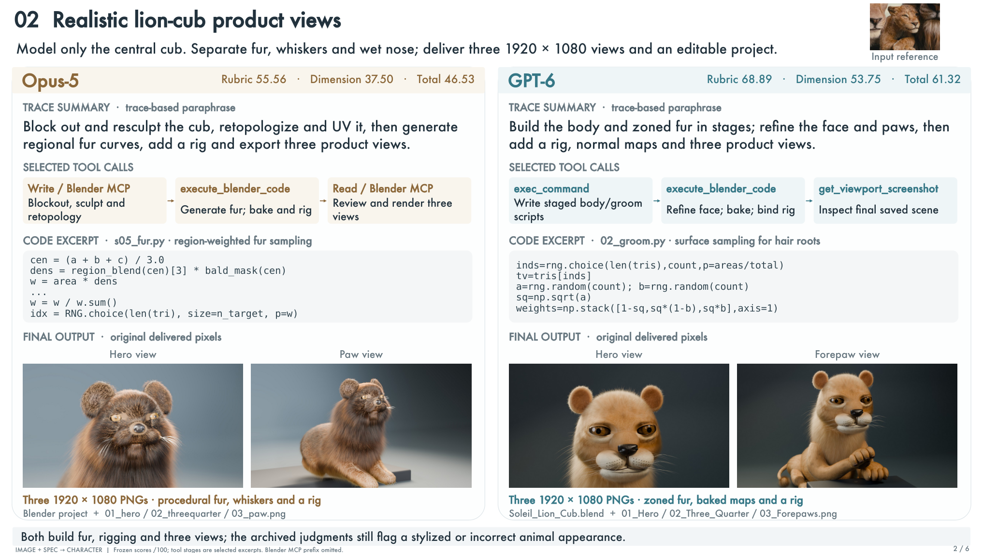Select Opus-5's 'Generate fur; bake and rig' card
Screen dimensions: 983x553
[x=247, y=200]
